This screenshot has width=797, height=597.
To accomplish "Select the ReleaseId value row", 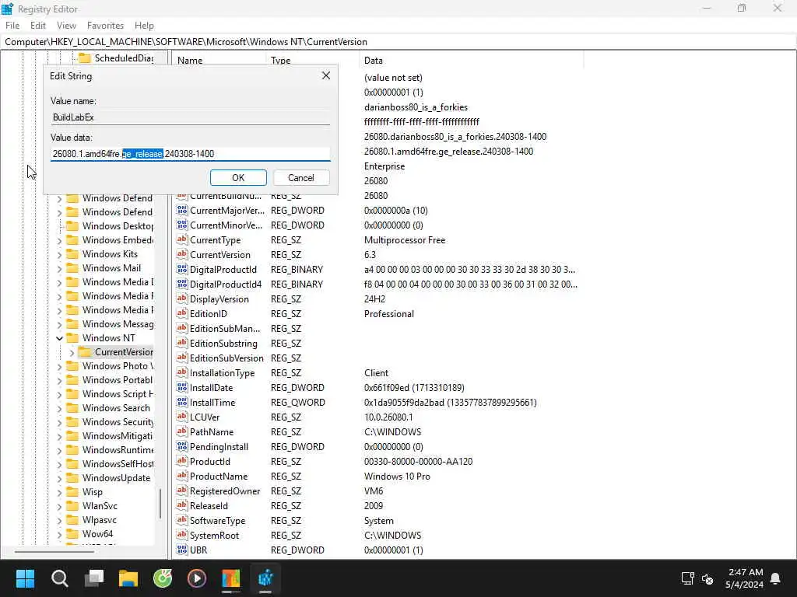I will 379,505.
